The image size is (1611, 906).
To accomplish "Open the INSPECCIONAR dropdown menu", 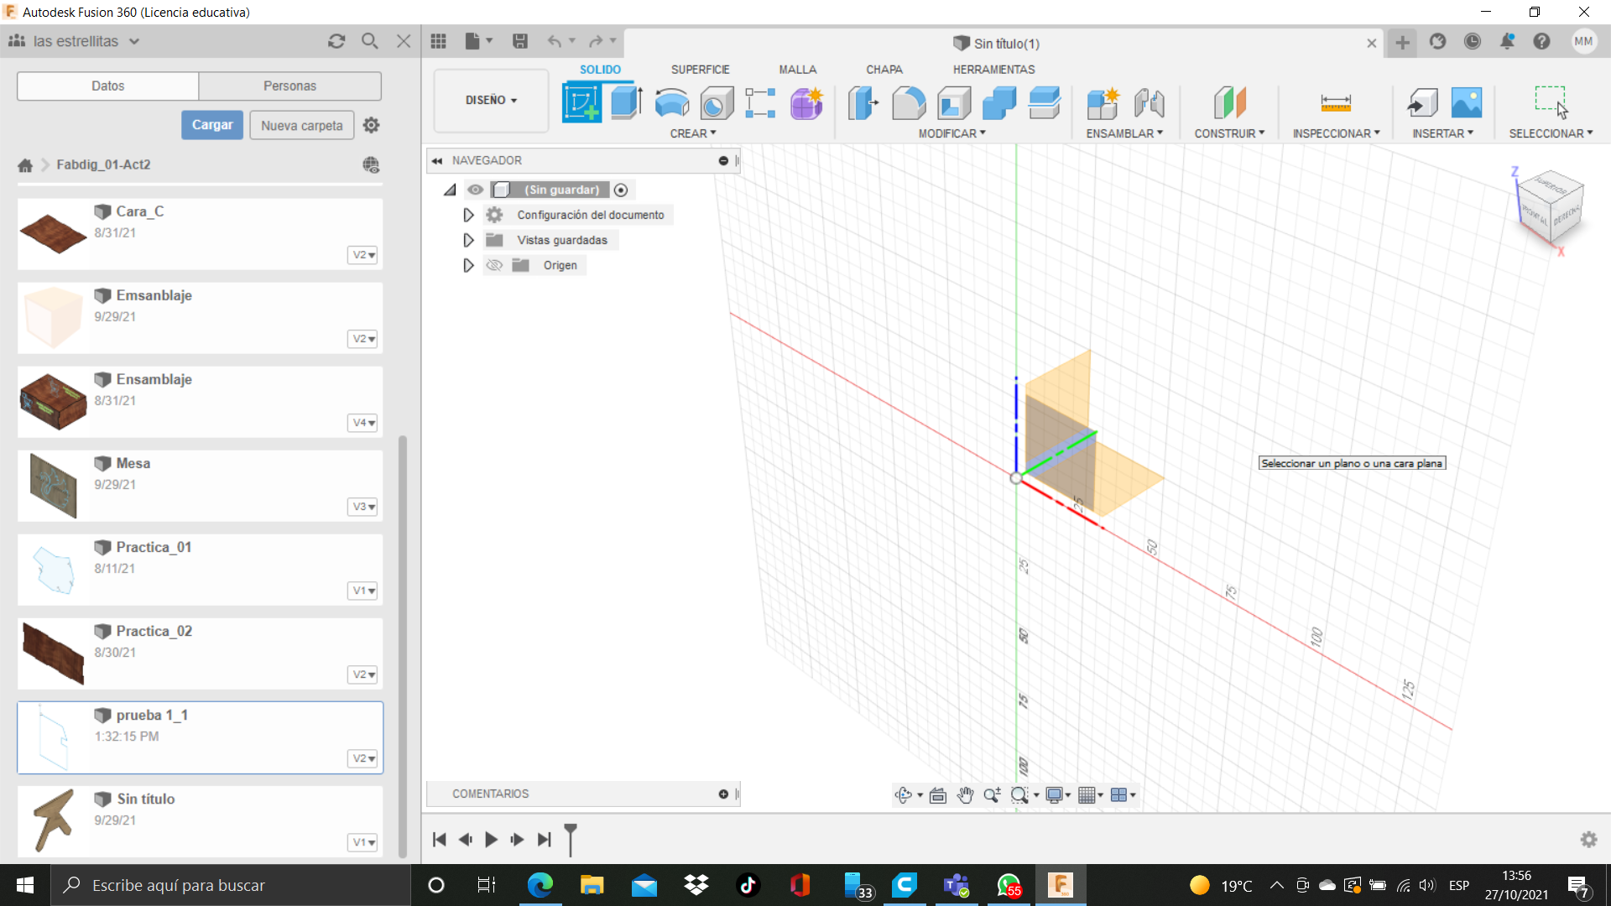I will pos(1336,133).
